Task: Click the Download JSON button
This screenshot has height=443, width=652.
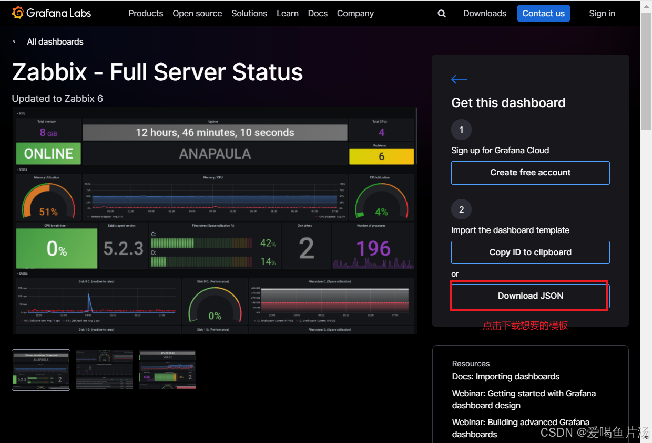Action: click(531, 296)
